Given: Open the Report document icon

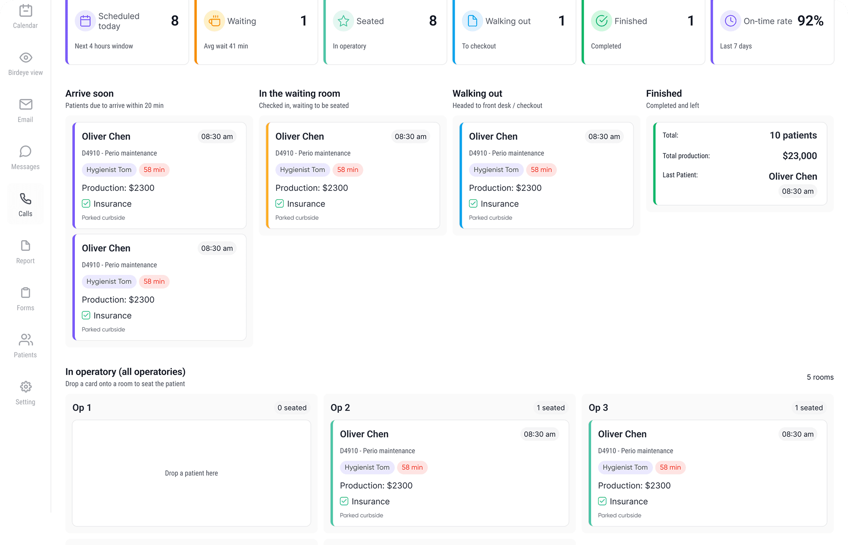Looking at the screenshot, I should coord(25,246).
